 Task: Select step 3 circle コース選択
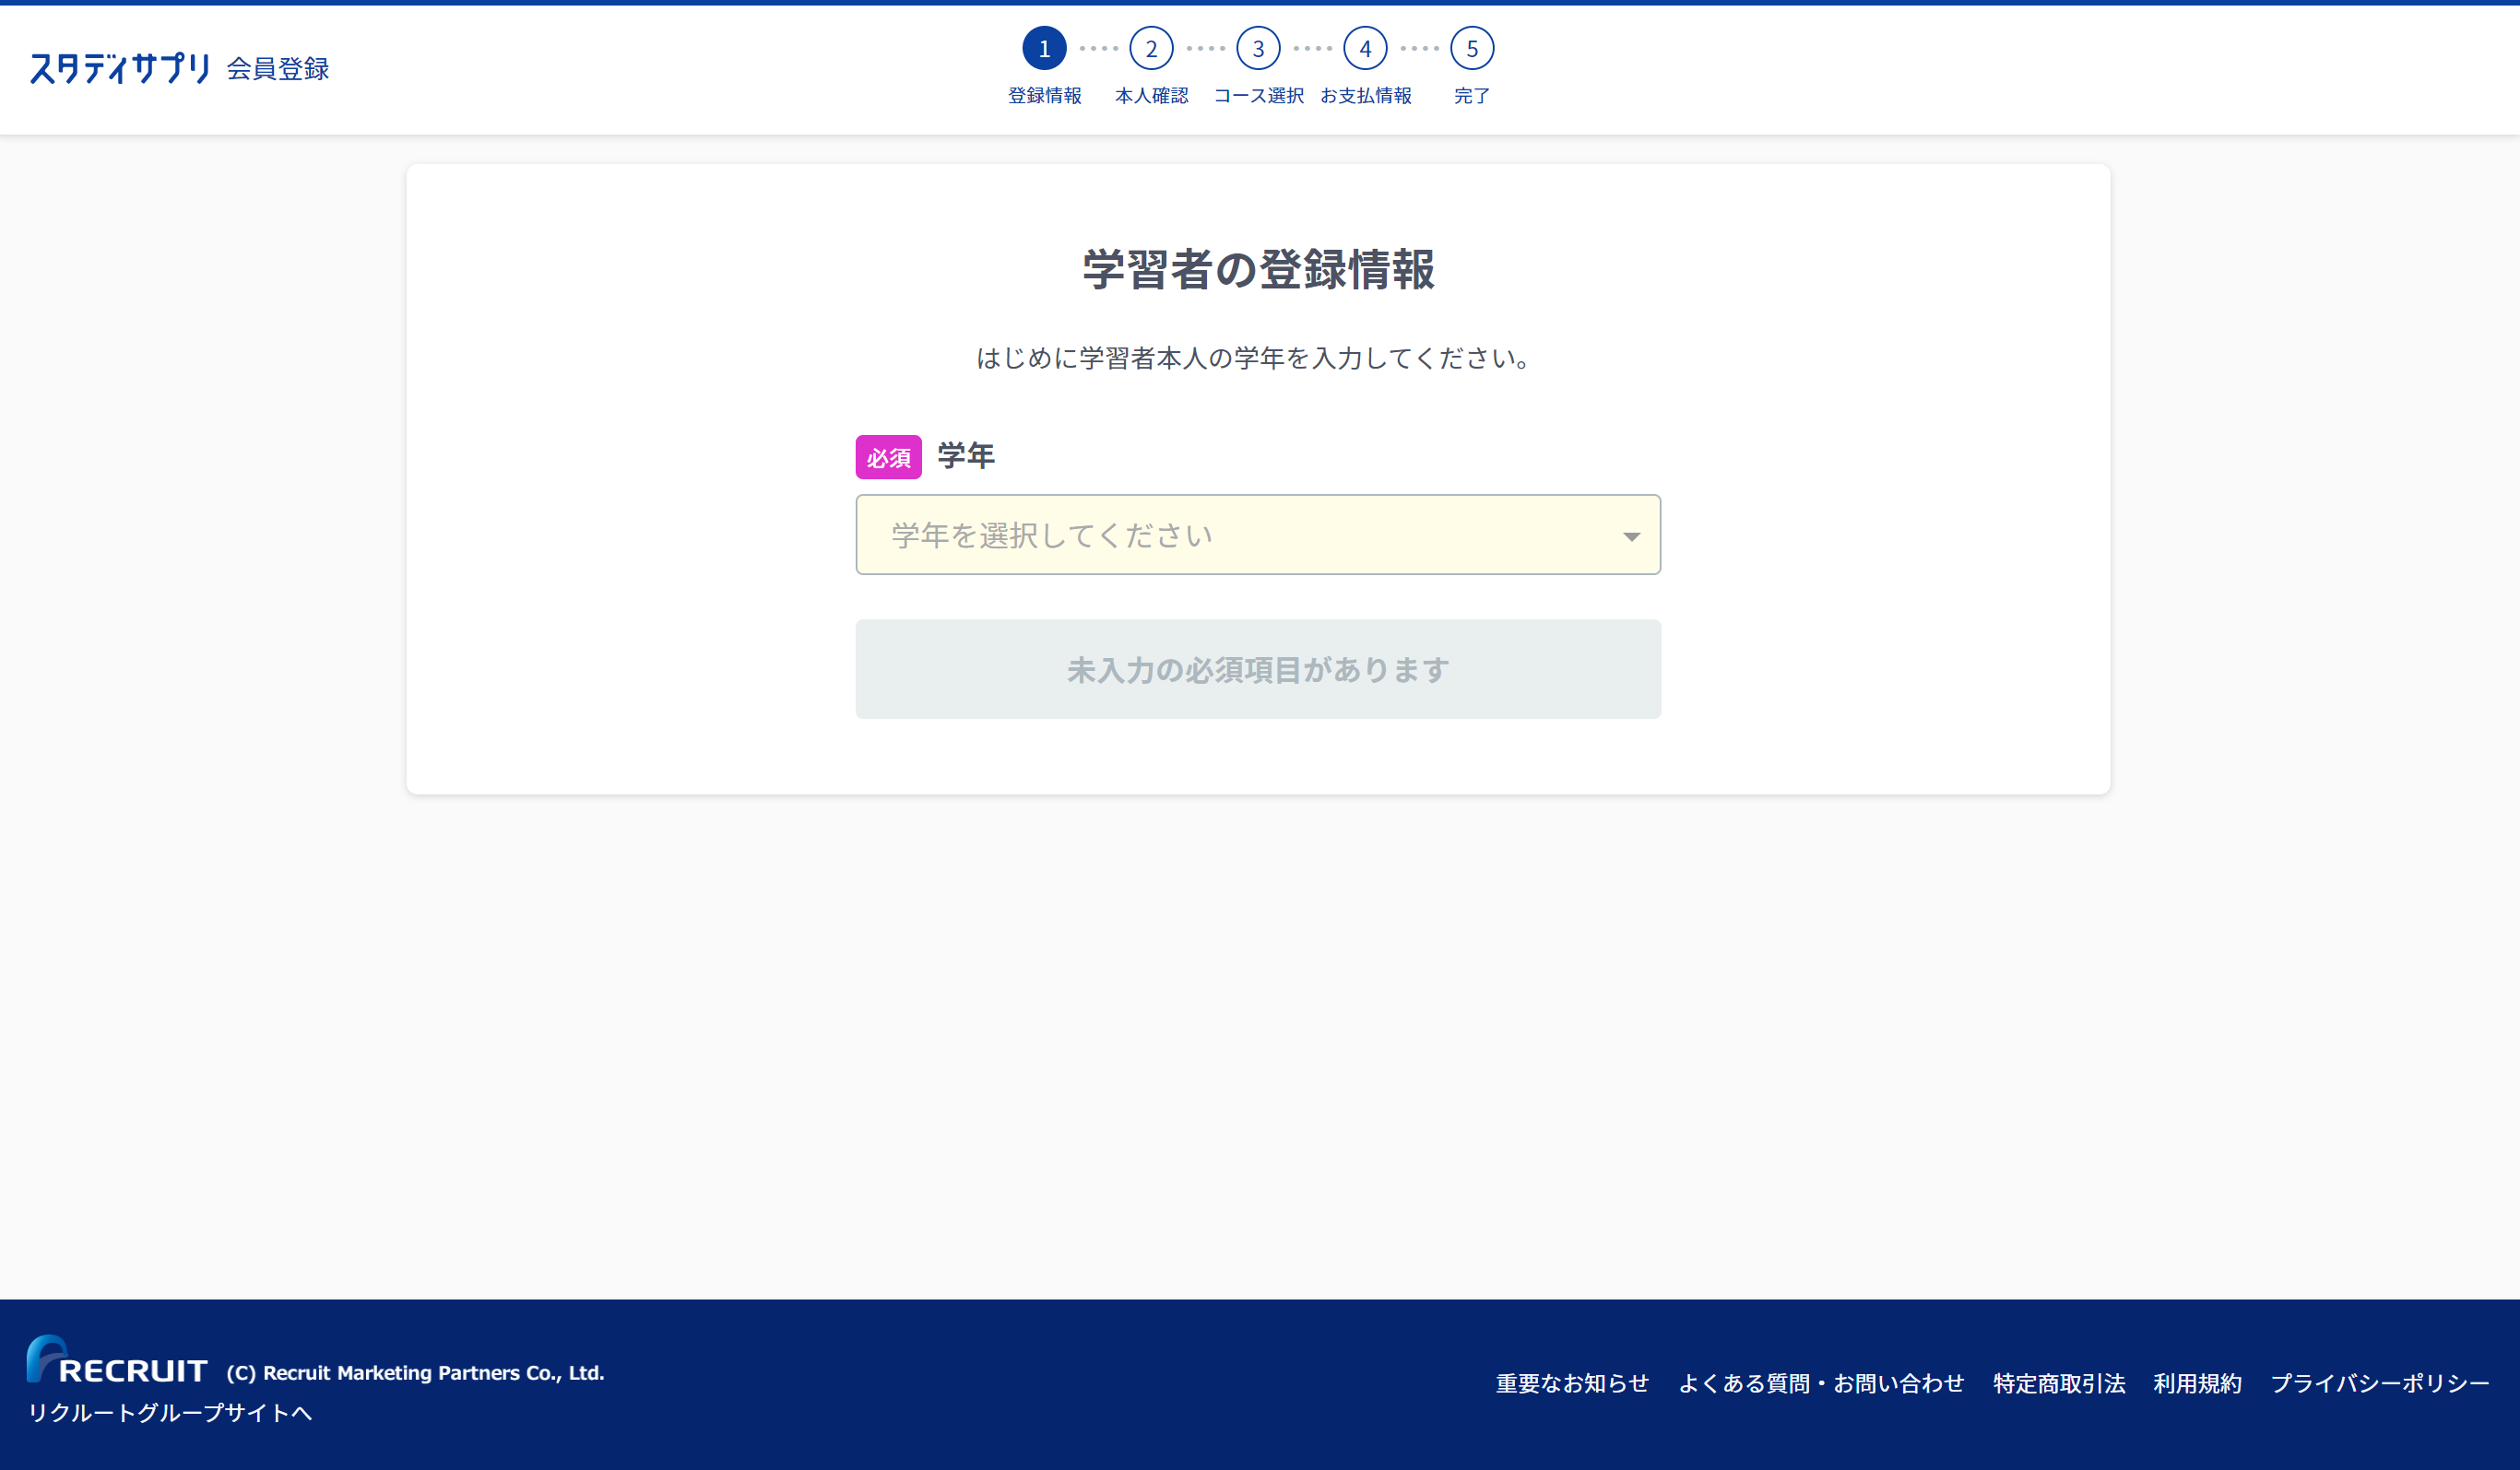click(x=1258, y=48)
